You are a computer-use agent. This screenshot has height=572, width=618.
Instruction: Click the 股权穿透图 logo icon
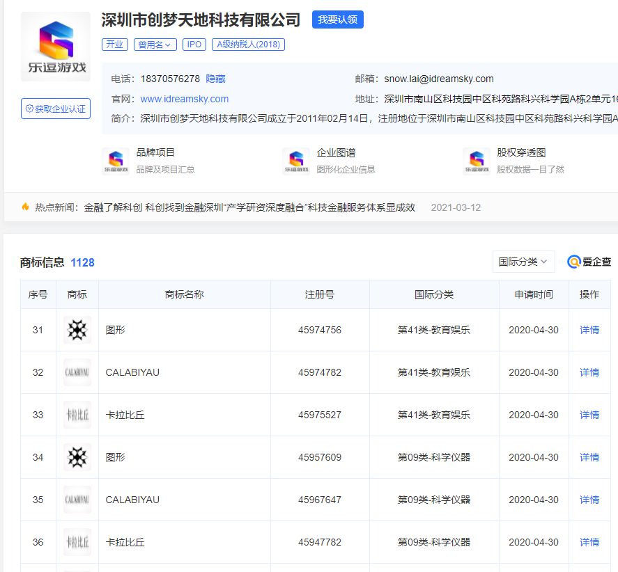(477, 161)
